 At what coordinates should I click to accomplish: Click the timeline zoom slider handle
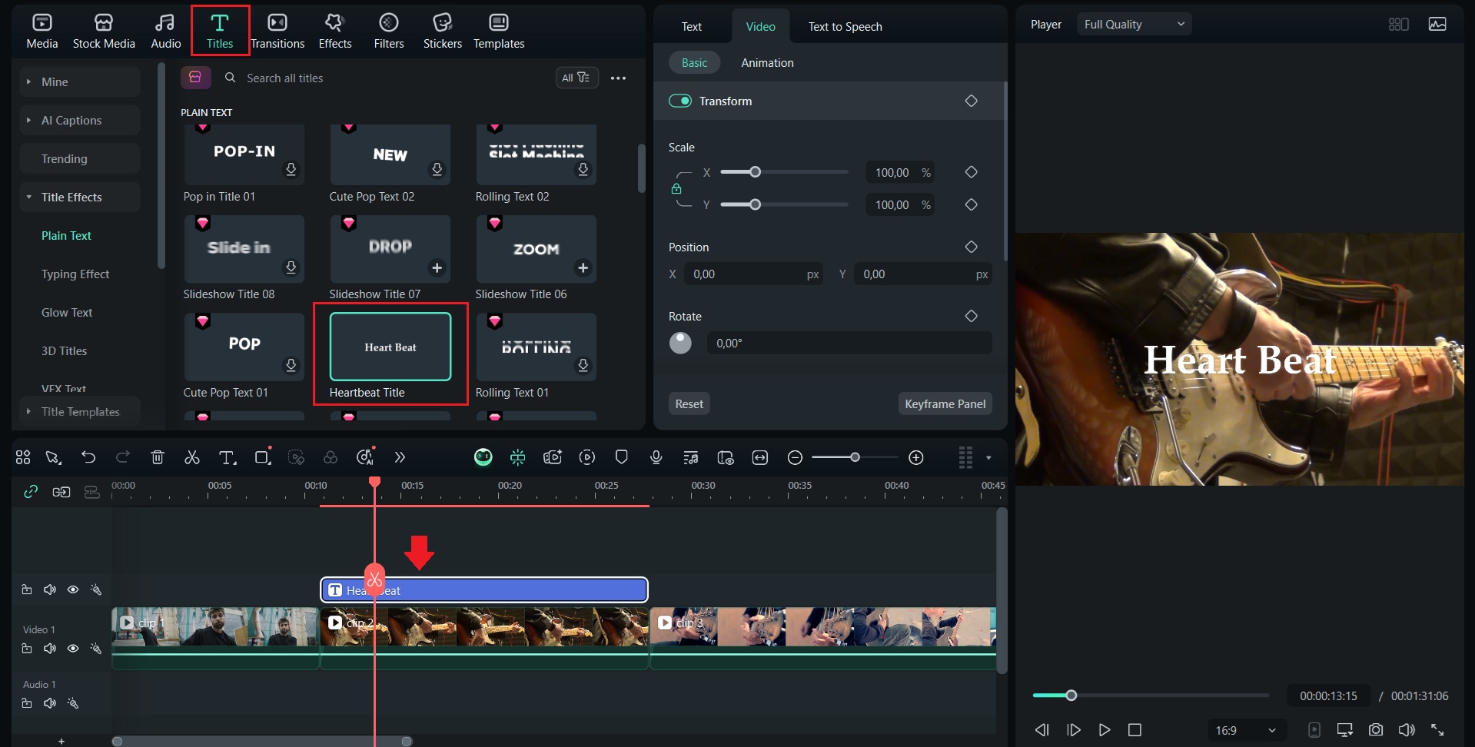coord(855,457)
